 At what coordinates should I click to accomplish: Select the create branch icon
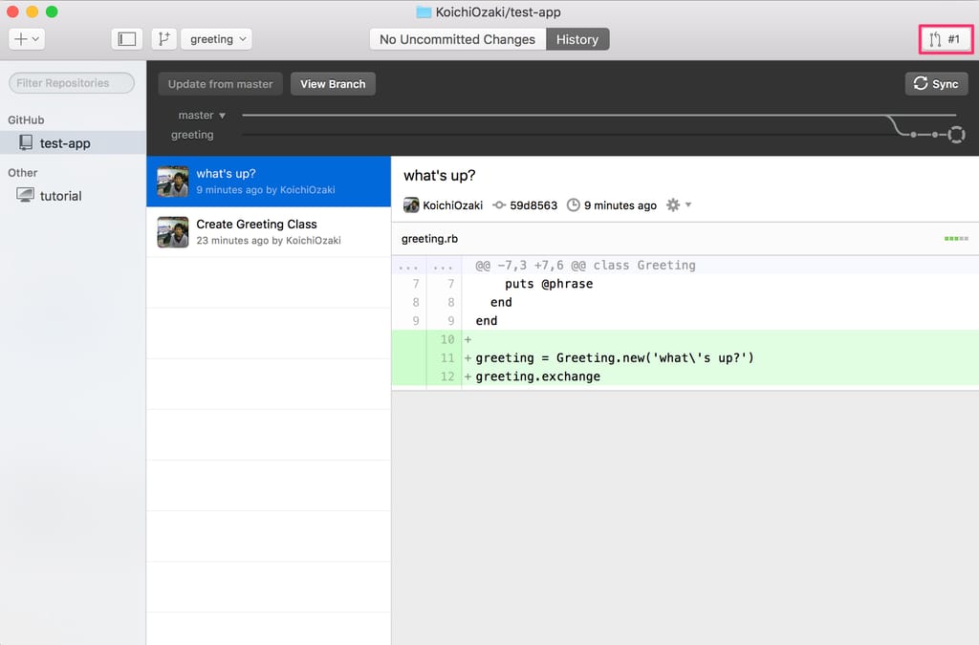[x=163, y=38]
